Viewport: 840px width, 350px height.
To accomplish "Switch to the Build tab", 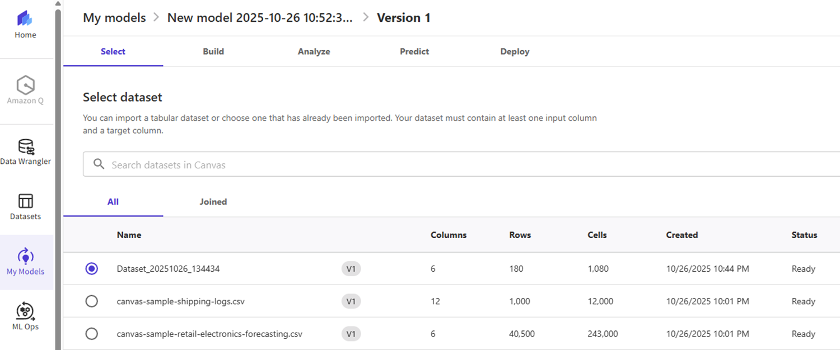I will (x=213, y=51).
